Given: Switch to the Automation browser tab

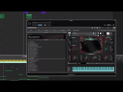Looking at the screenshot, I should point(63,30).
